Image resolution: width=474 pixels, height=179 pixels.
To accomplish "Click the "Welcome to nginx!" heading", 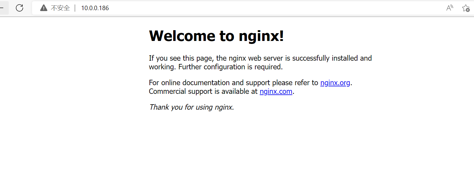I will click(216, 36).
